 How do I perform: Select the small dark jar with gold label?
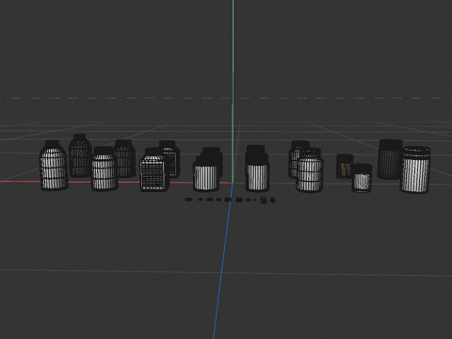point(345,167)
